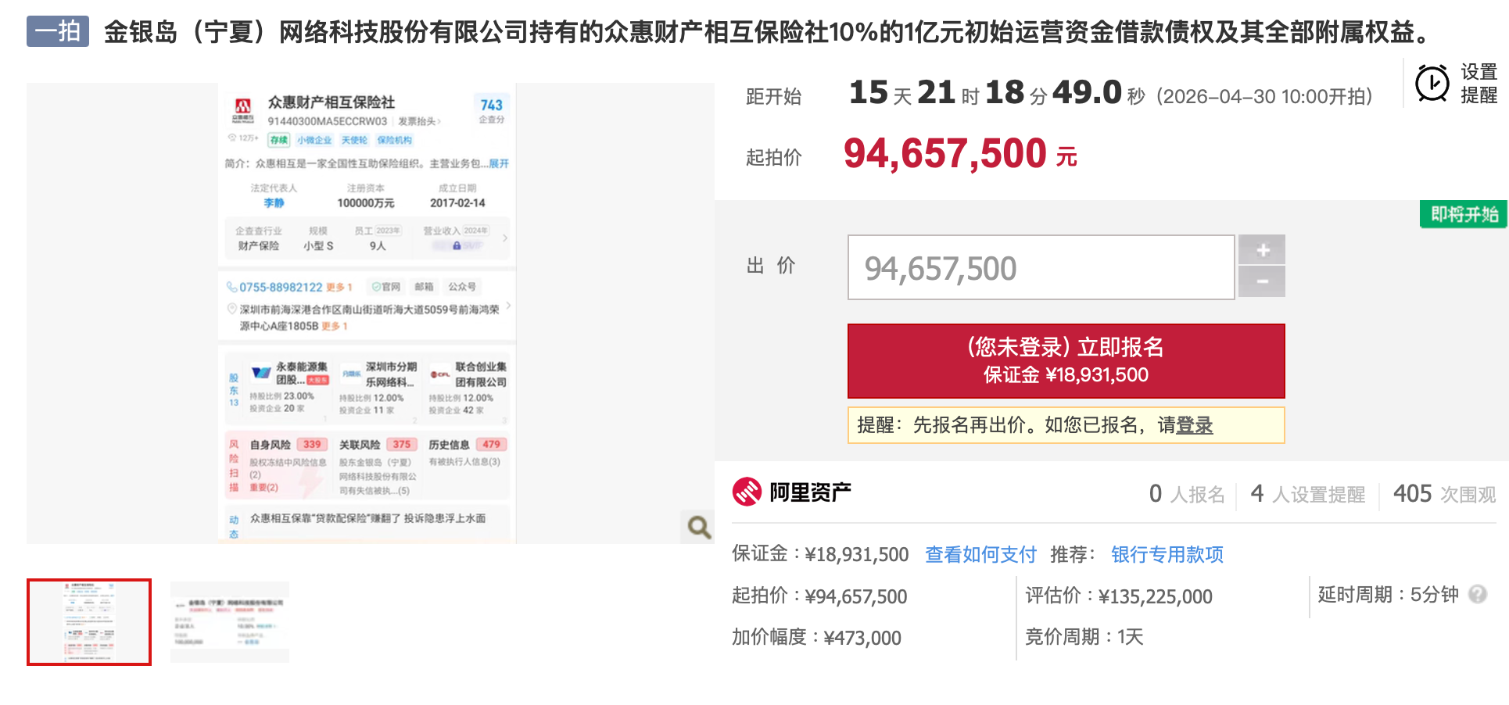Select the first preview thumbnail
The width and height of the screenshot is (1509, 705).
point(89,622)
